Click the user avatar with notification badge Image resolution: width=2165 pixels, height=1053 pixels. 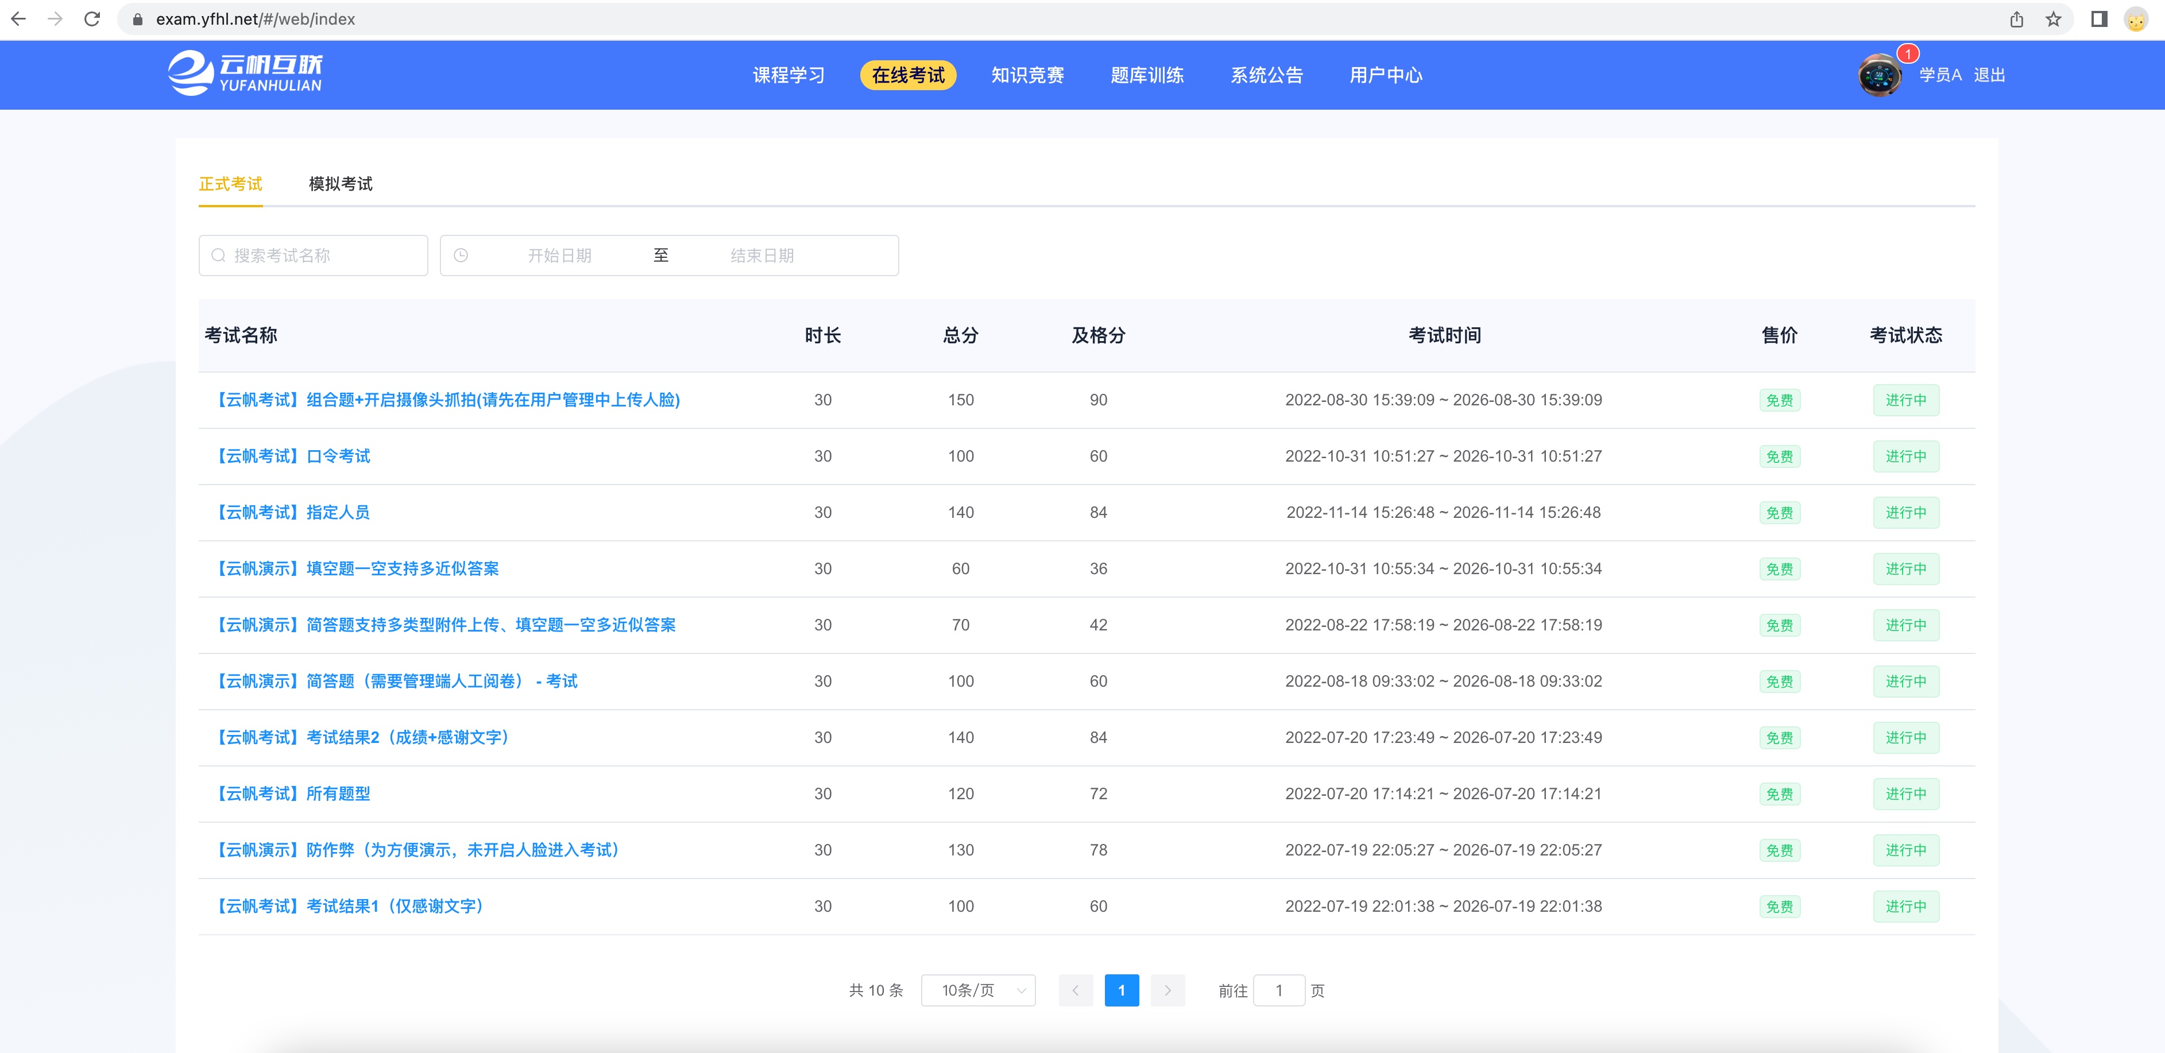point(1880,75)
